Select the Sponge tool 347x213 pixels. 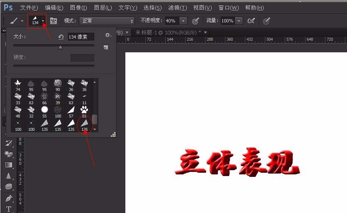[9, 187]
